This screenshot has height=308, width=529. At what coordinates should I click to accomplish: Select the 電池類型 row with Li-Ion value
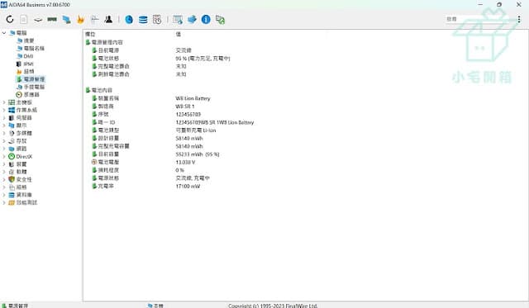click(x=154, y=130)
